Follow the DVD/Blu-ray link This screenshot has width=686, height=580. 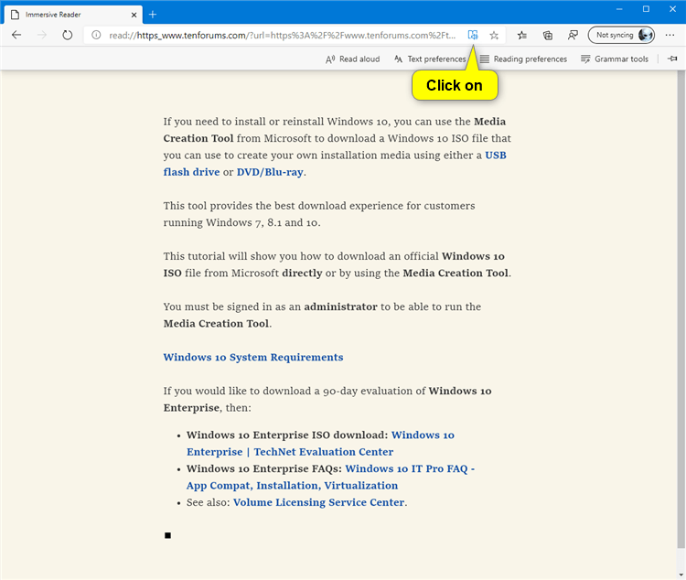point(270,172)
